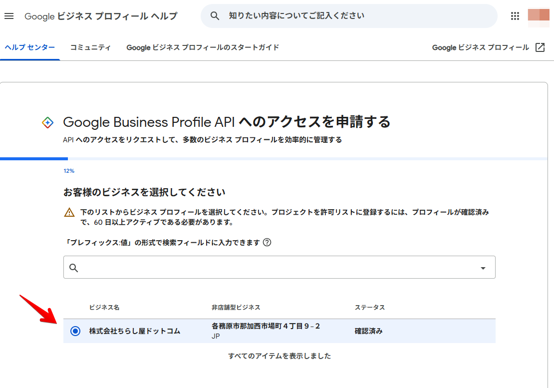Click the warning triangle icon
554x388 pixels.
pos(69,212)
